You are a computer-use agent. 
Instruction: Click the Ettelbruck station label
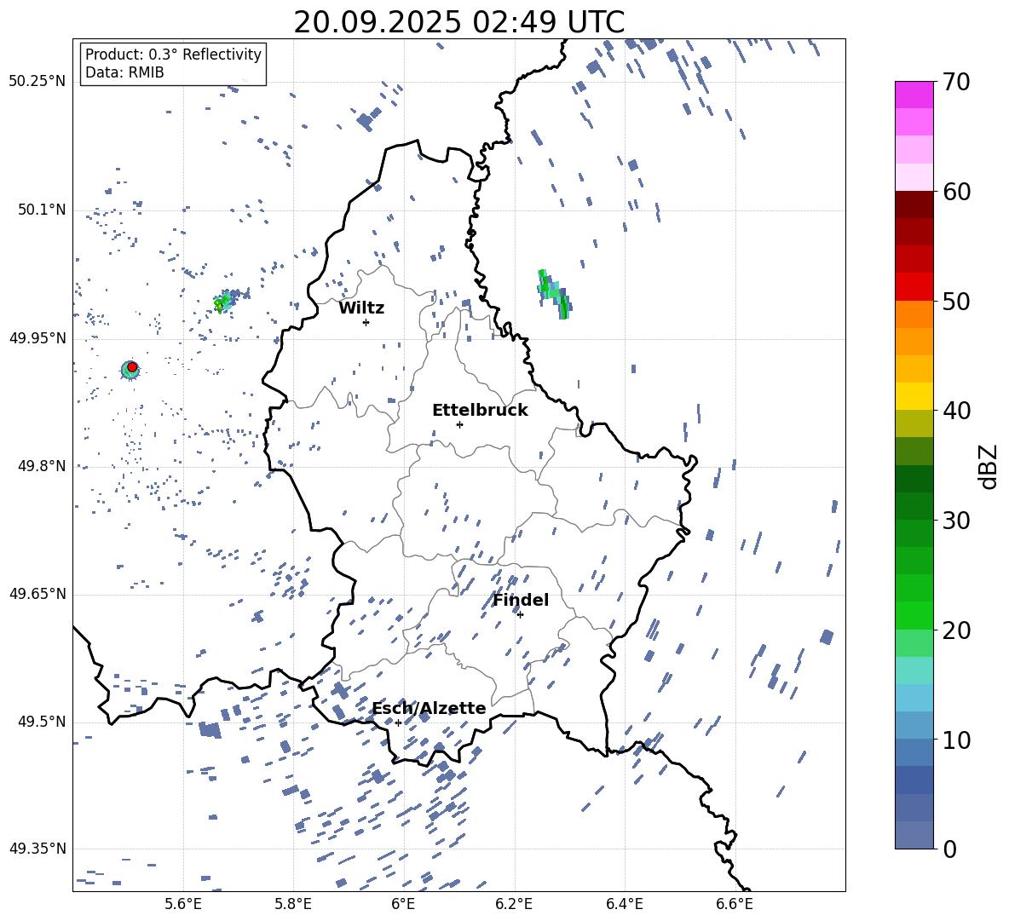click(480, 411)
